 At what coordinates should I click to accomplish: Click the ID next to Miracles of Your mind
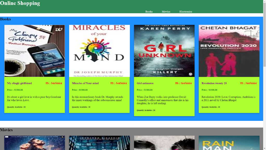point(118,83)
